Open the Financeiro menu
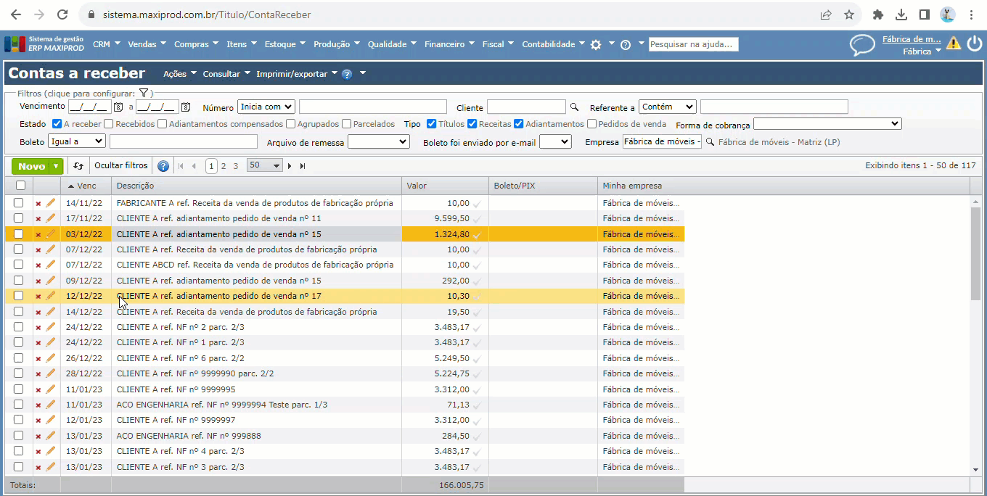The image size is (987, 496). (x=449, y=44)
